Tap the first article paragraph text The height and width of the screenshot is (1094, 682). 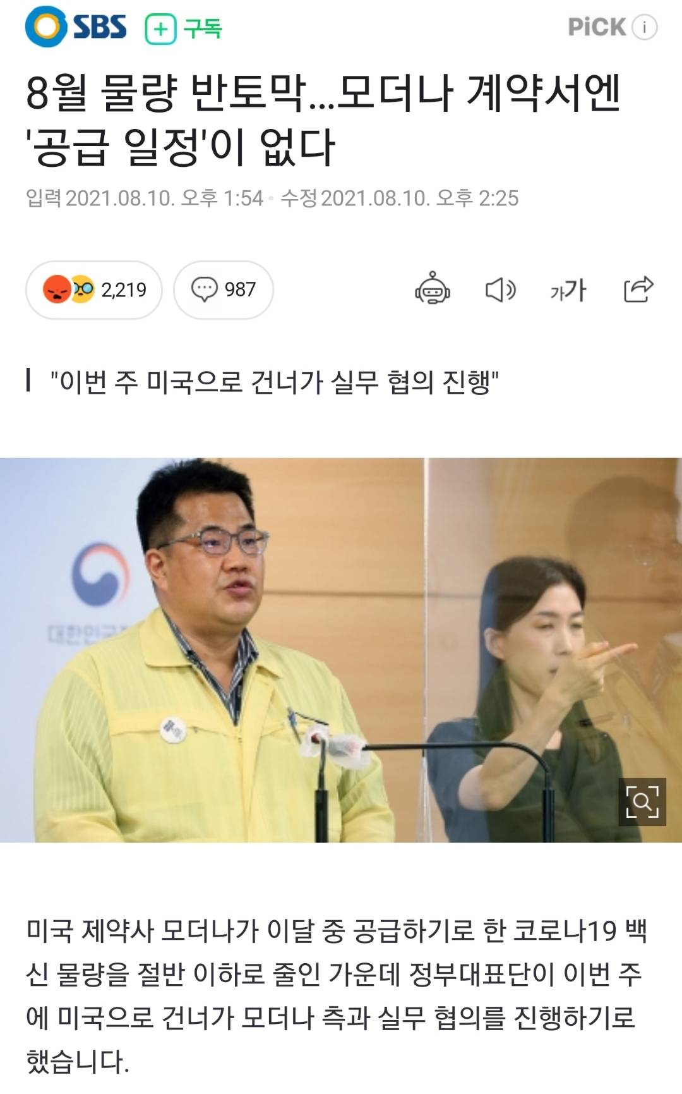336,995
